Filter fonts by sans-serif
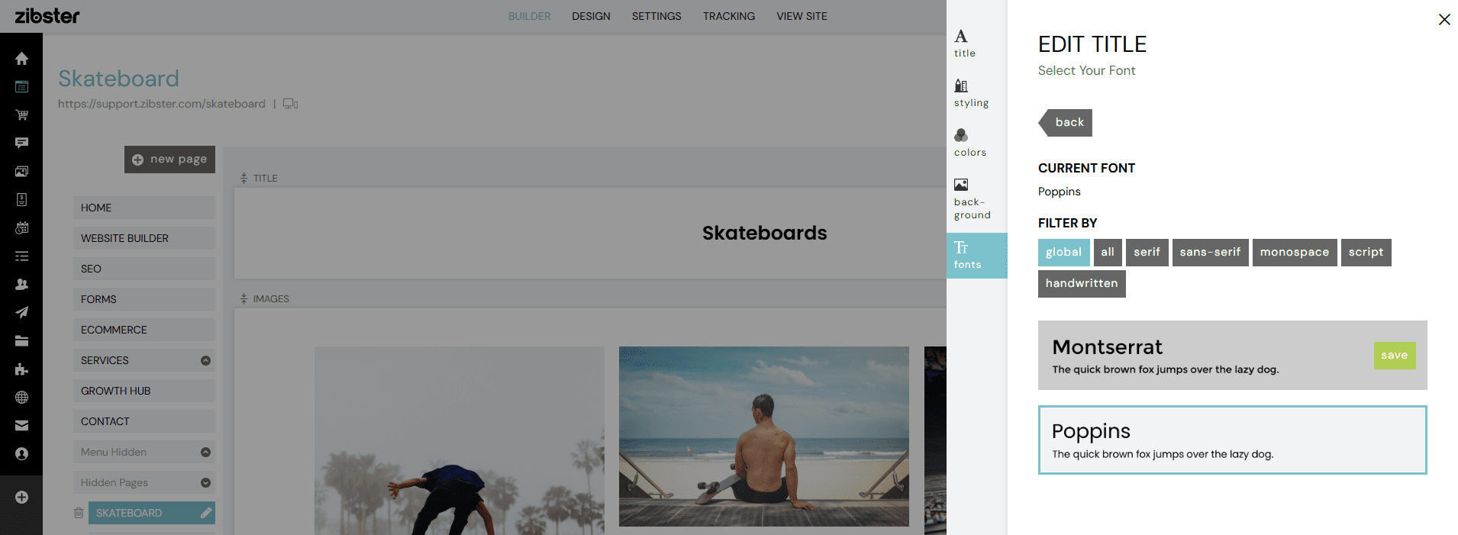The height and width of the screenshot is (535, 1458). tap(1210, 253)
